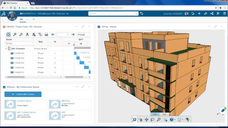
Task: Click the 3DPlay play viewer tool
Action: point(134,119)
